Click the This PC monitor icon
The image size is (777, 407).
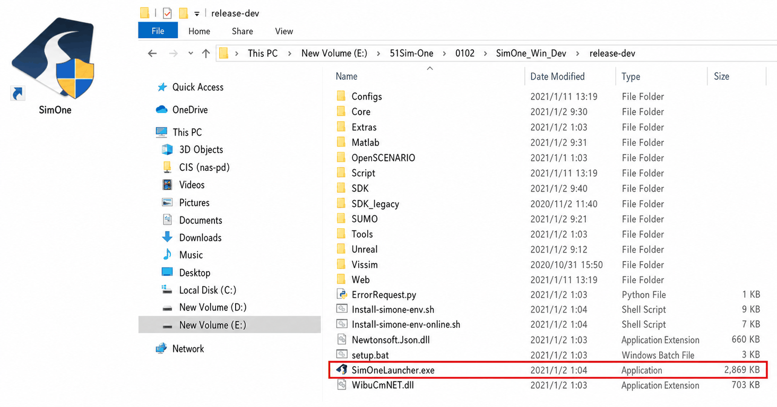click(162, 132)
